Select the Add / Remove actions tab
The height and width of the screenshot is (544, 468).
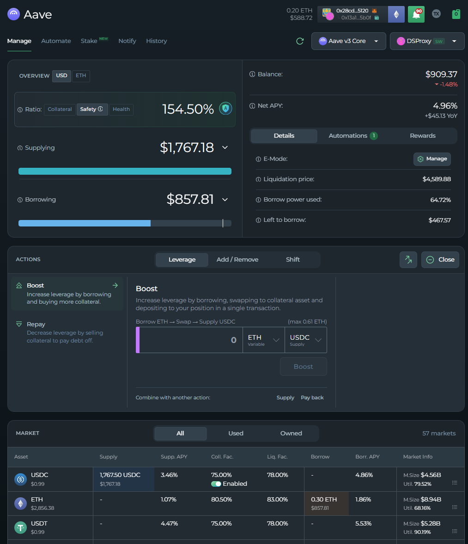tap(237, 260)
